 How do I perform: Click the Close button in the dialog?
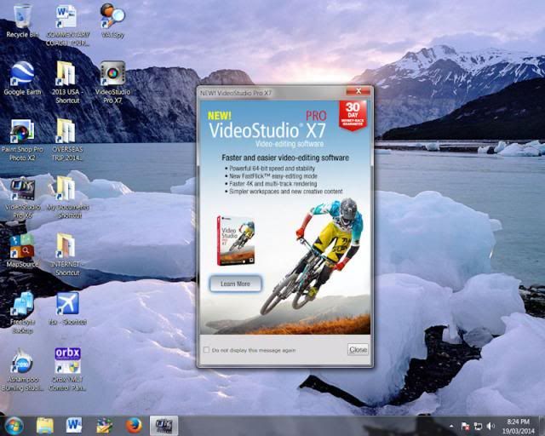[358, 349]
